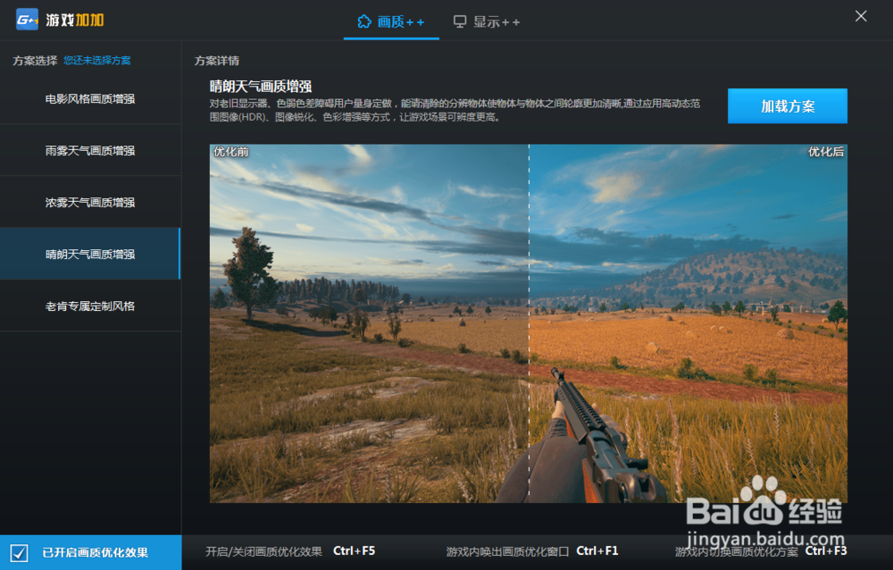Click the blue checkmark icon beside 已开启画质优化效果
This screenshot has width=893, height=570.
18,553
